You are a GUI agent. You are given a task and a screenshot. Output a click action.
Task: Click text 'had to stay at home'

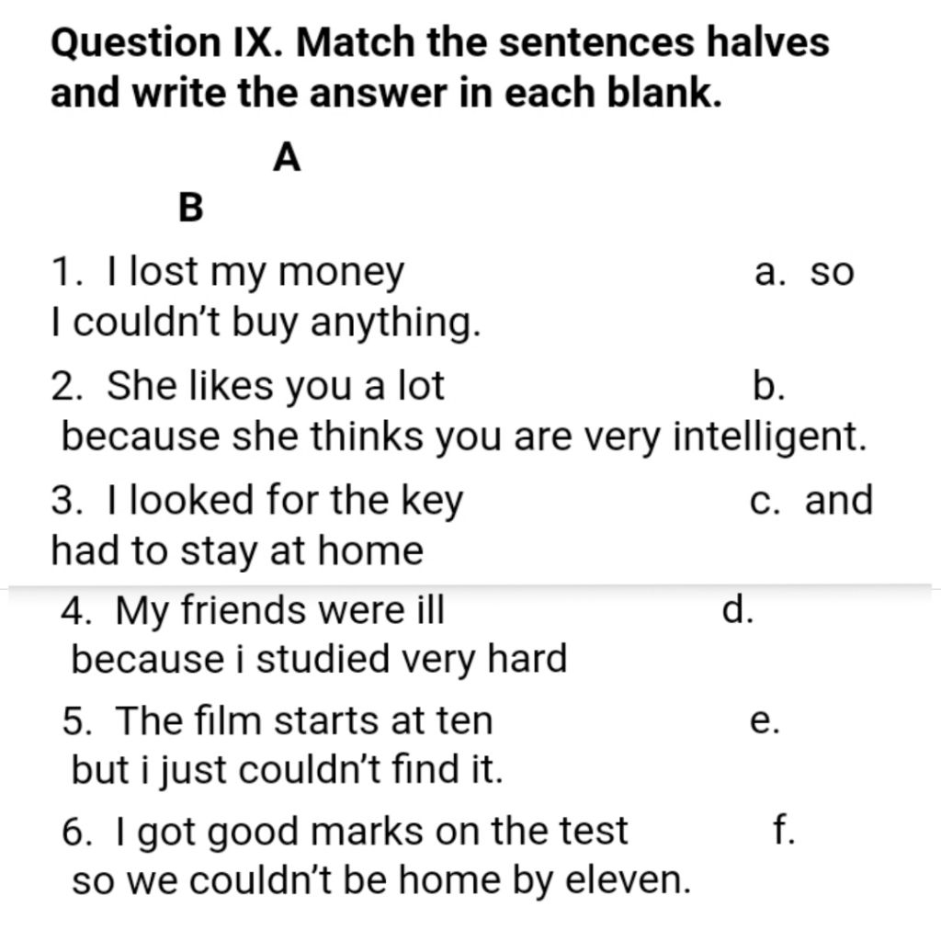[237, 551]
